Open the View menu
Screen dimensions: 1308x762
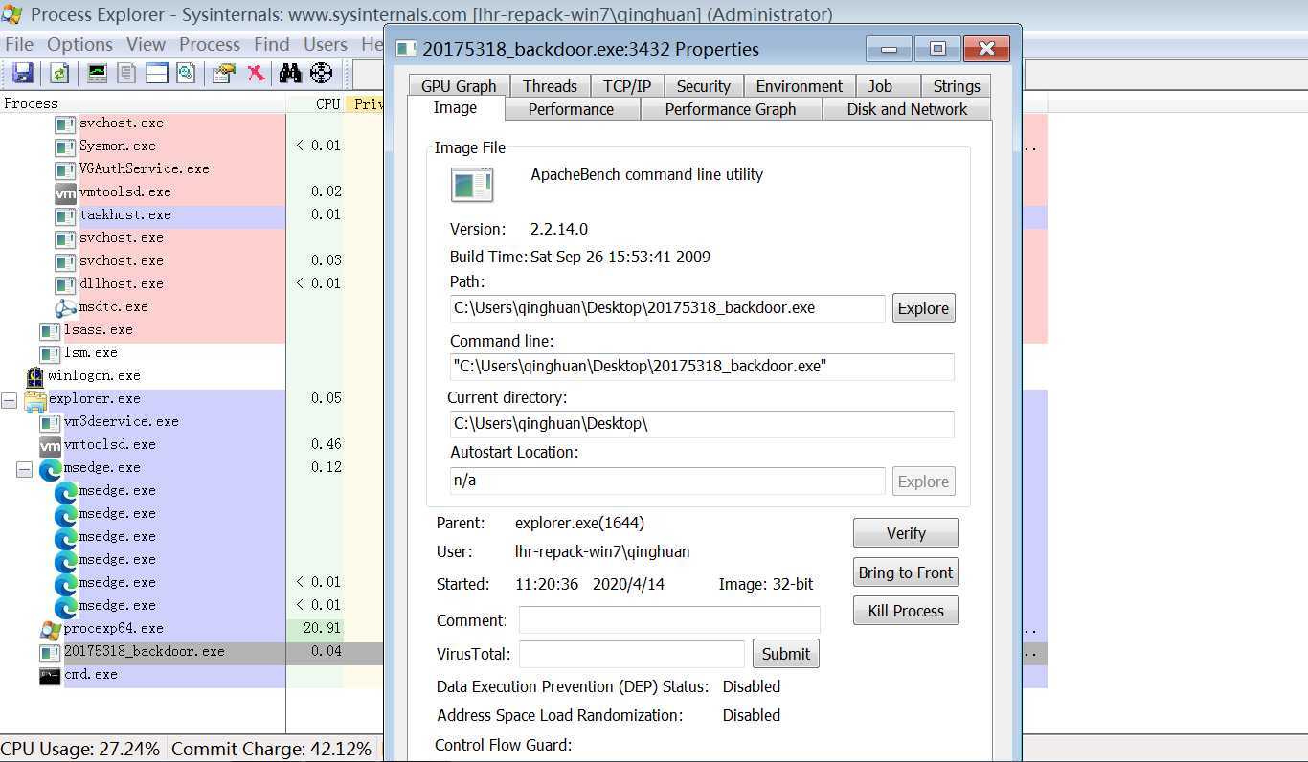tap(146, 44)
